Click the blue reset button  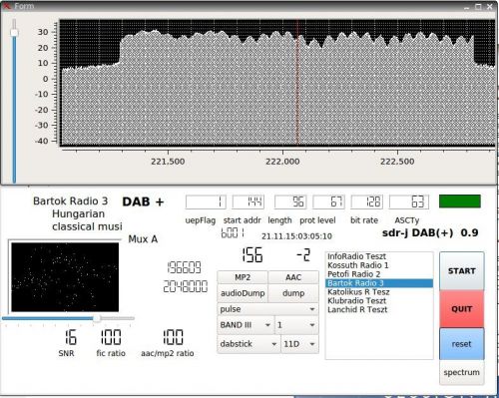coord(461,344)
